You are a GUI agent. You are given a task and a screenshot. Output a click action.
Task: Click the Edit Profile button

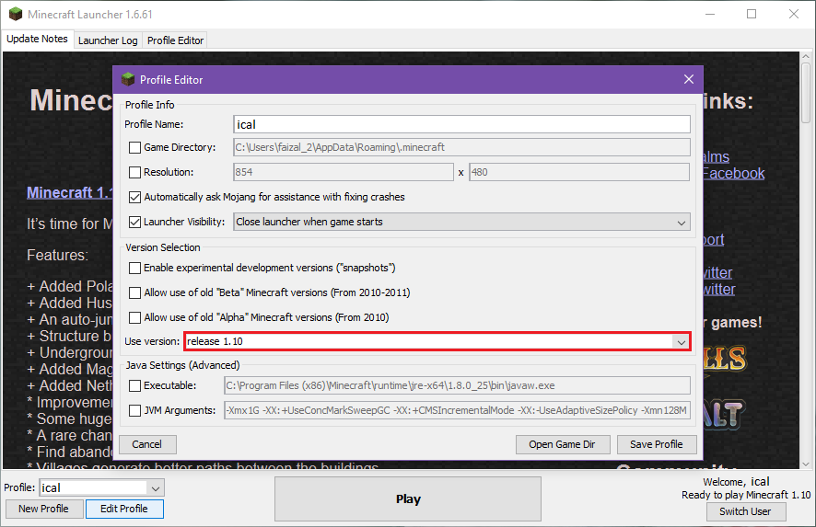124,509
